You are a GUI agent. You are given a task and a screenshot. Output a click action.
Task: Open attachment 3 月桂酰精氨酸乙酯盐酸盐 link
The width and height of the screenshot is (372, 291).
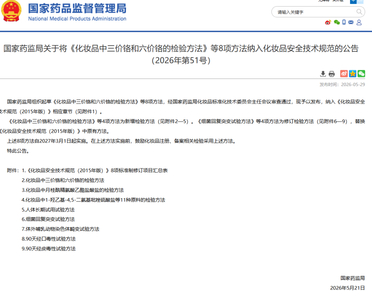pos(73,190)
